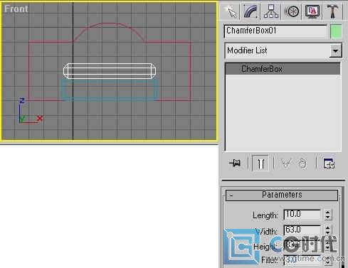Toggle Show End Result icon

[x=260, y=164]
